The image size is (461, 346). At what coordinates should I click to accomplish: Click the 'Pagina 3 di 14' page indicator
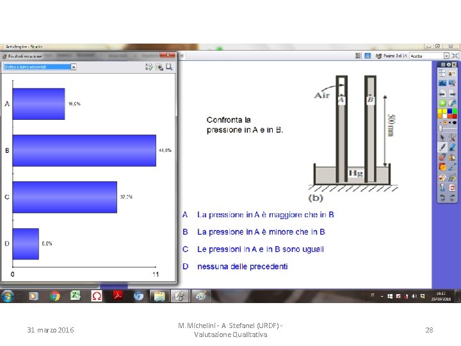395,56
